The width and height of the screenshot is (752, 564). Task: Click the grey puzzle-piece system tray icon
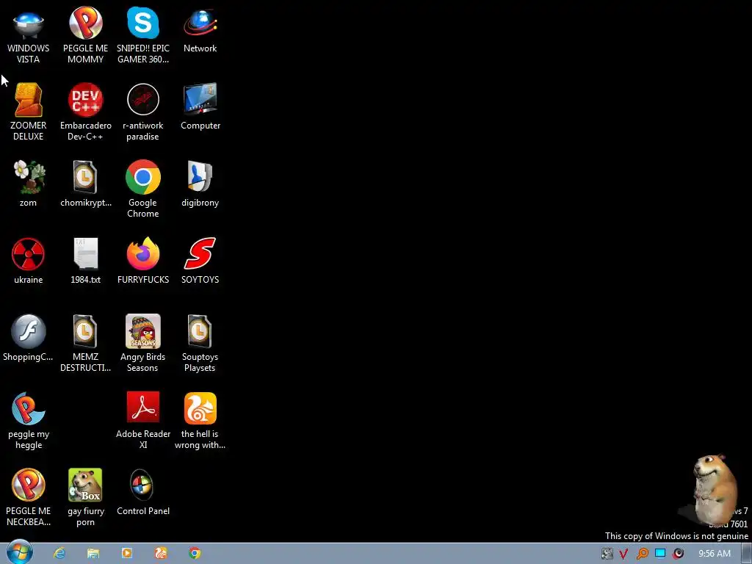[x=607, y=554]
